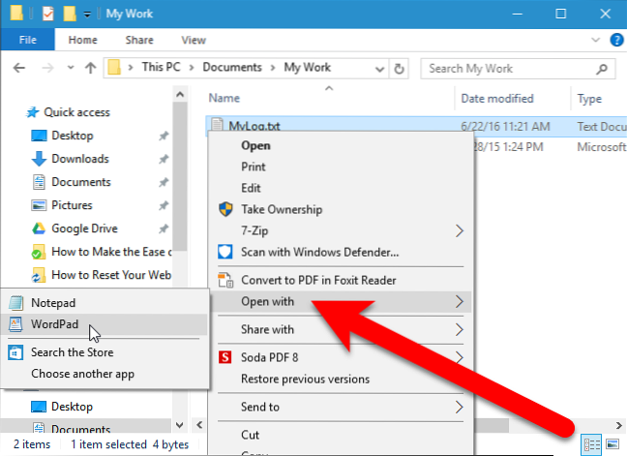
Task: Open the address bar history dropdown
Action: pos(378,69)
